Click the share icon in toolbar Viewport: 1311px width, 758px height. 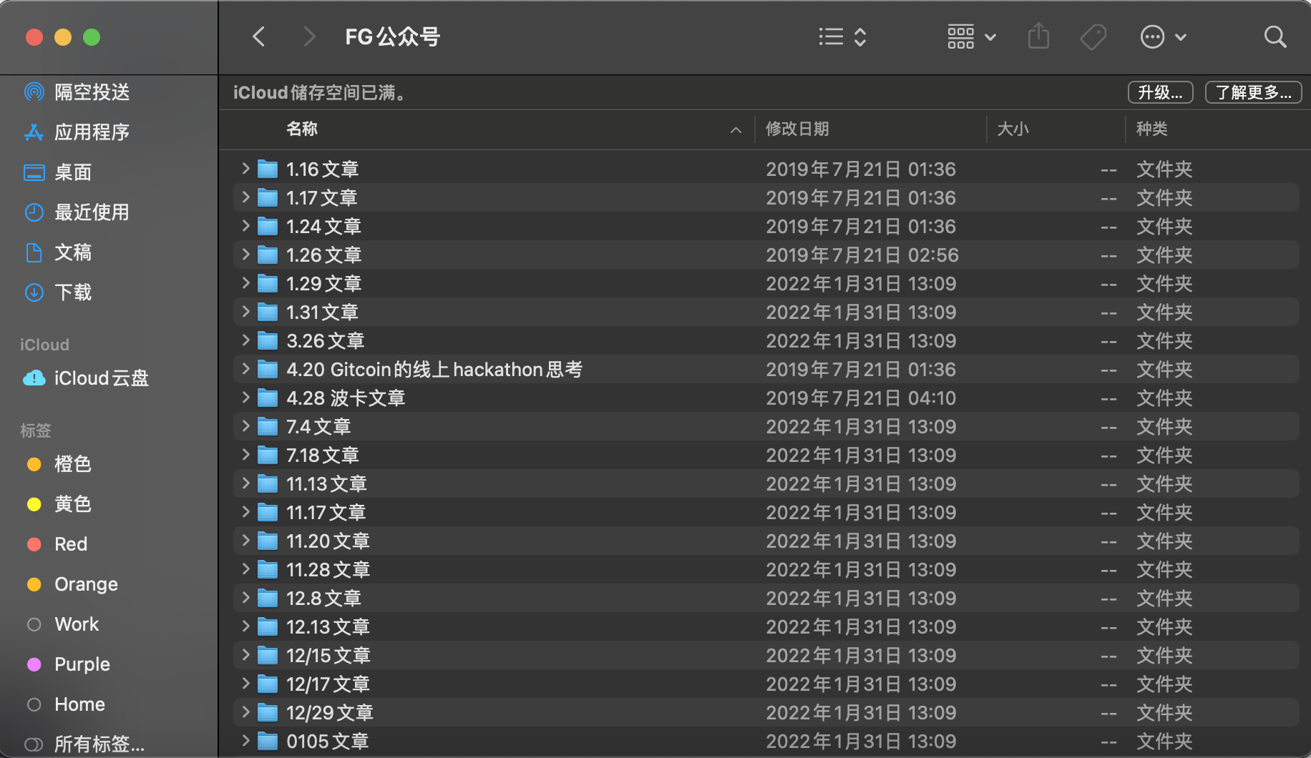pos(1038,36)
